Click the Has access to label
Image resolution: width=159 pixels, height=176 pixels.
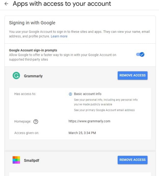click(25, 94)
